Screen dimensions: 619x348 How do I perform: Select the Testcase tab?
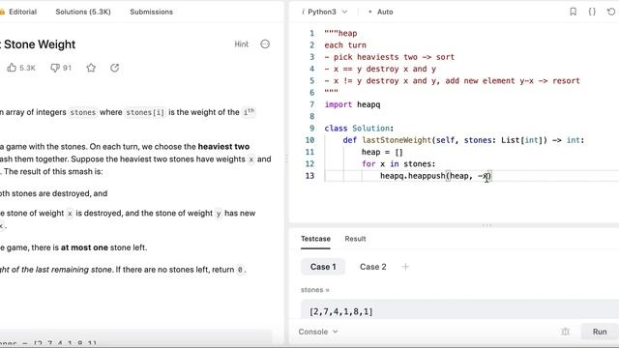[x=315, y=239]
